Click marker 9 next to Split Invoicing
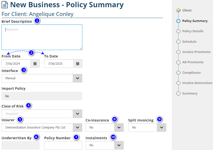Viewport: 213px width, 150px height. [x=159, y=119]
